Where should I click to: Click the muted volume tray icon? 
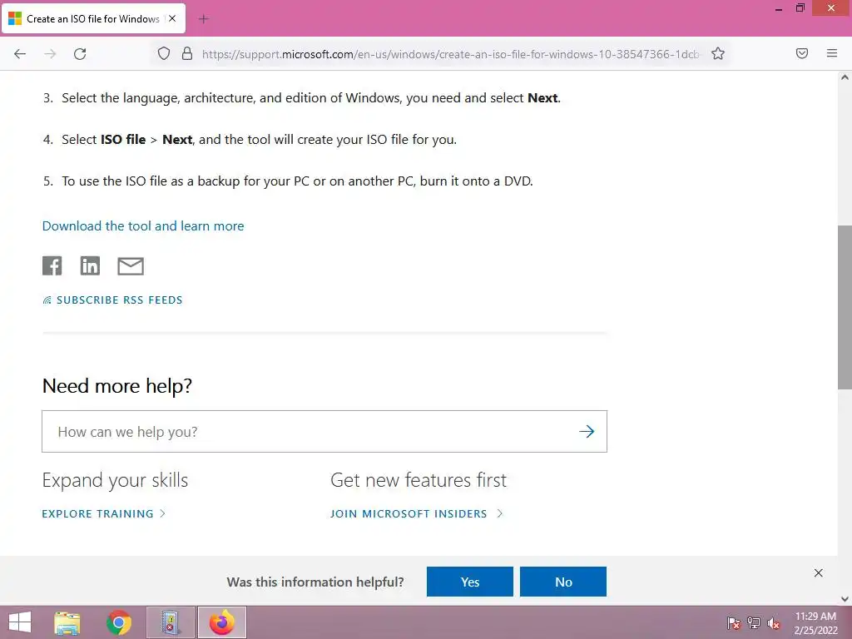(774, 623)
